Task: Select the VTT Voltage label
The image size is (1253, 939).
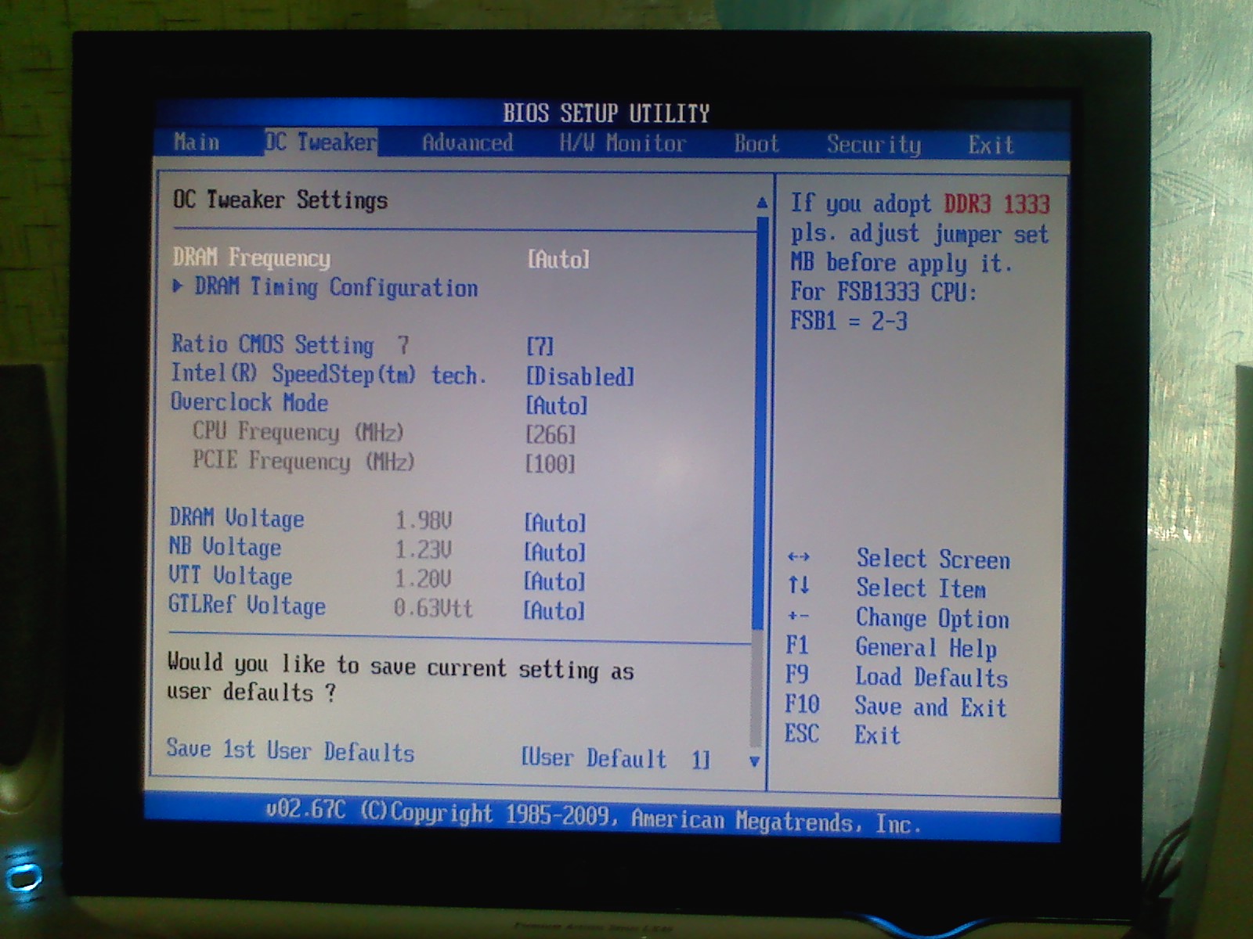Action: pyautogui.click(x=230, y=576)
